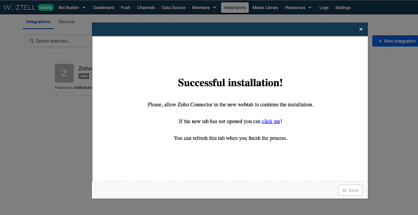The width and height of the screenshot is (418, 215).
Task: Click the Save button in dialog
Action: (350, 190)
